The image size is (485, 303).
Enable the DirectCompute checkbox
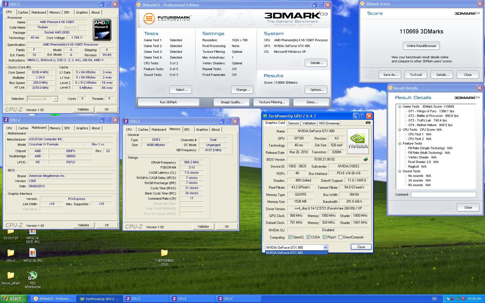click(340, 237)
